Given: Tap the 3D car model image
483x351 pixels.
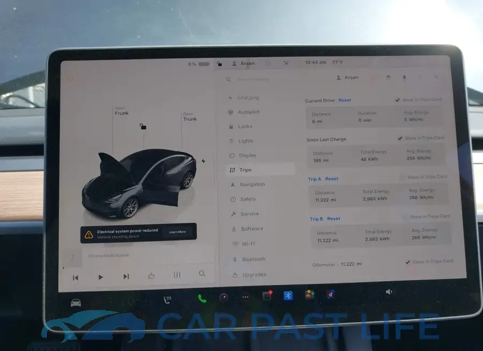Looking at the screenshot, I should (x=139, y=184).
